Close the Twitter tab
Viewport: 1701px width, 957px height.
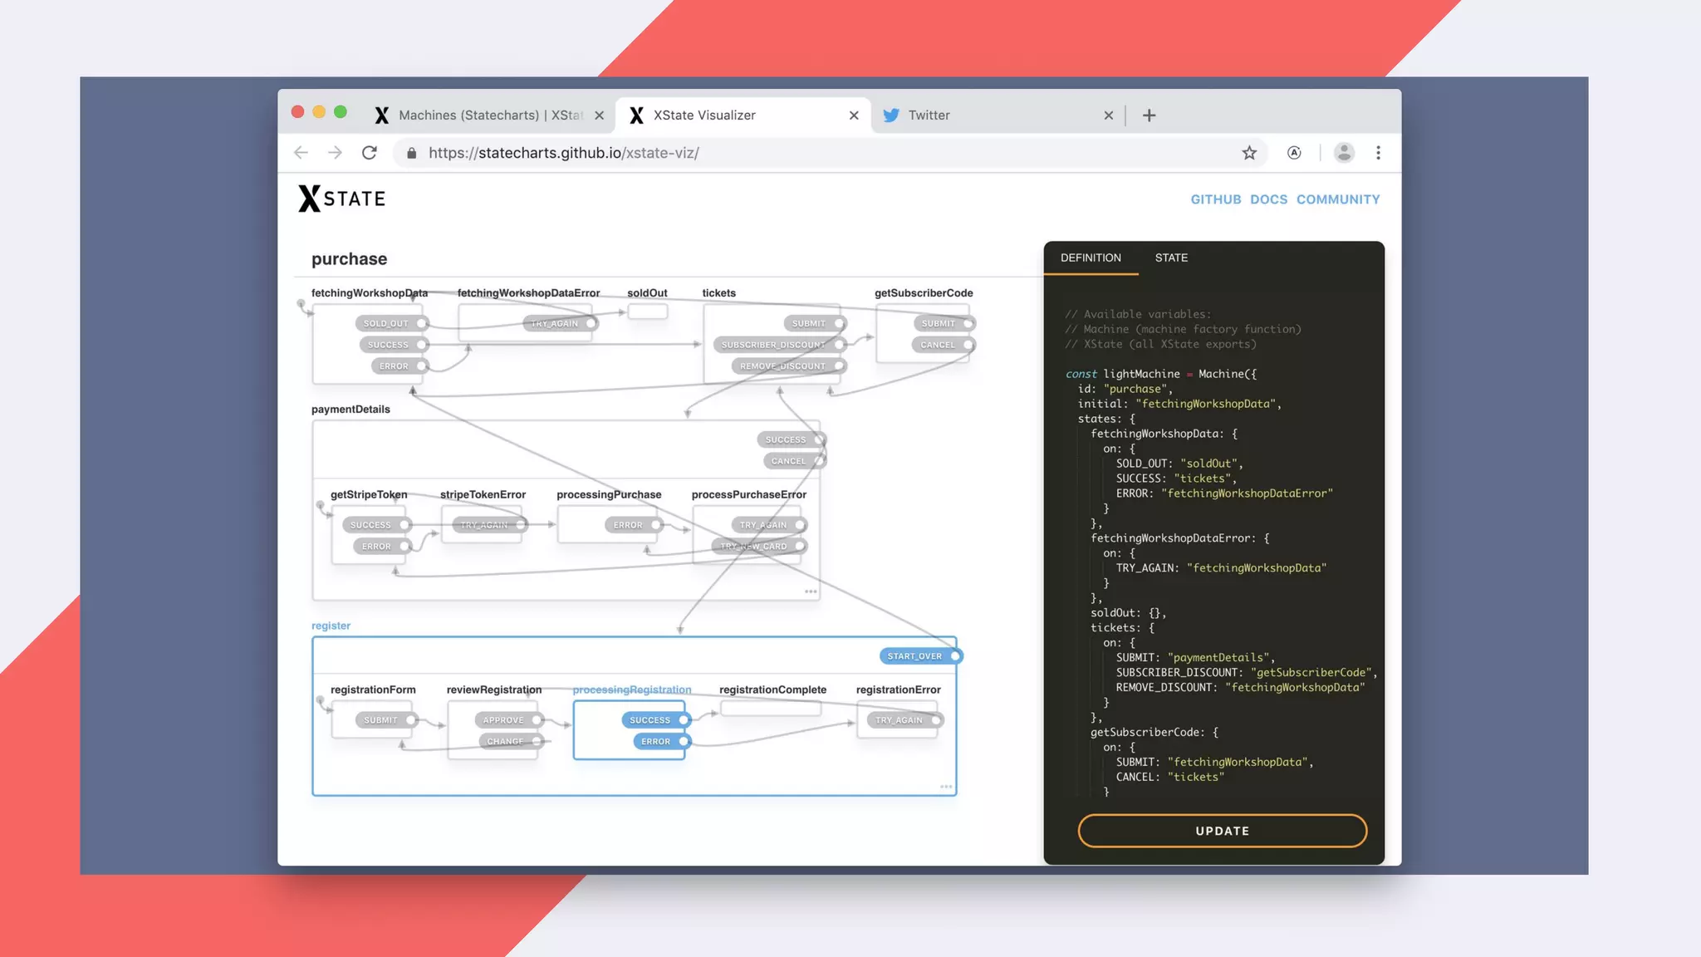(x=1108, y=115)
